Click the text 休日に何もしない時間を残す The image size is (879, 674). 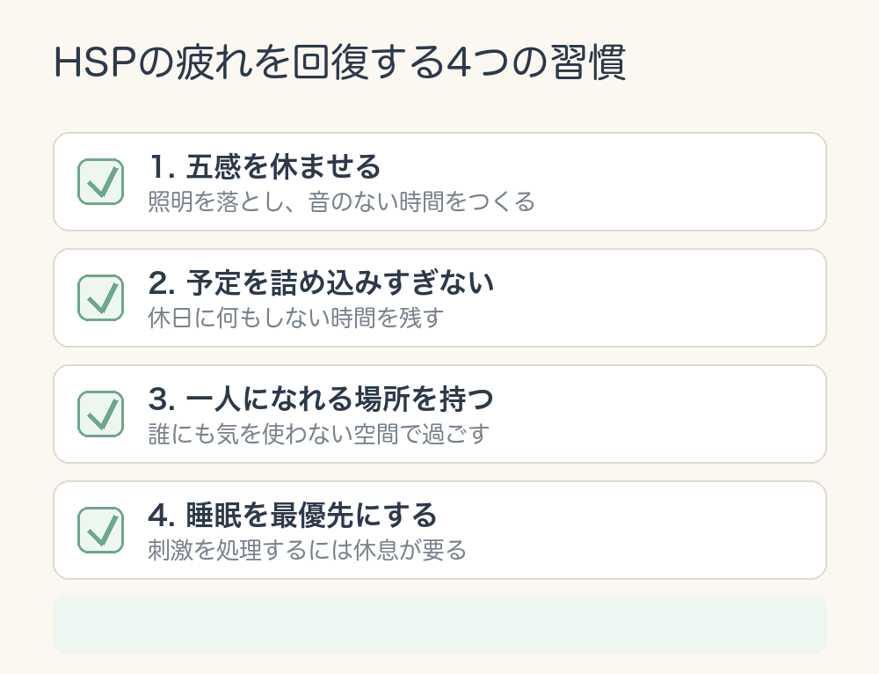tap(296, 319)
